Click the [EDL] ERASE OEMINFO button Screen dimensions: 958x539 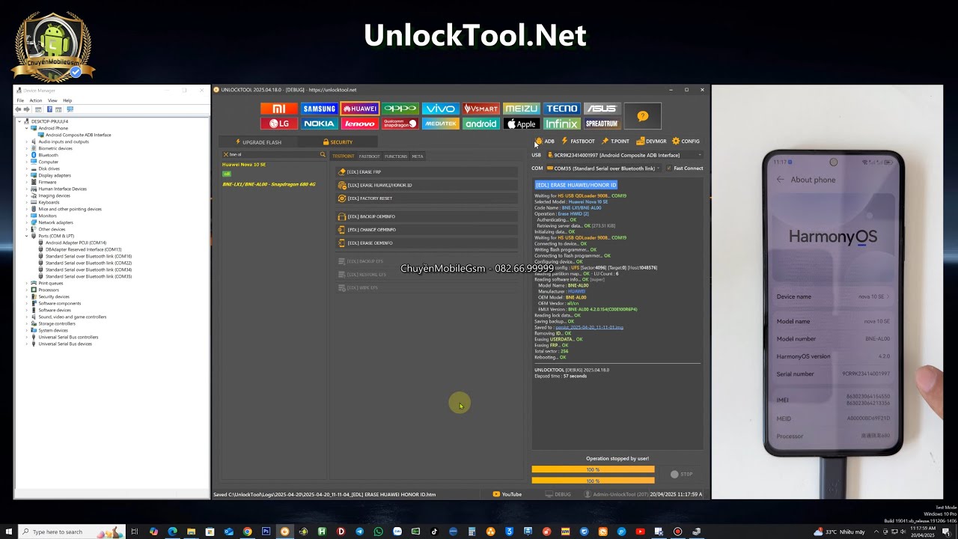(x=427, y=243)
